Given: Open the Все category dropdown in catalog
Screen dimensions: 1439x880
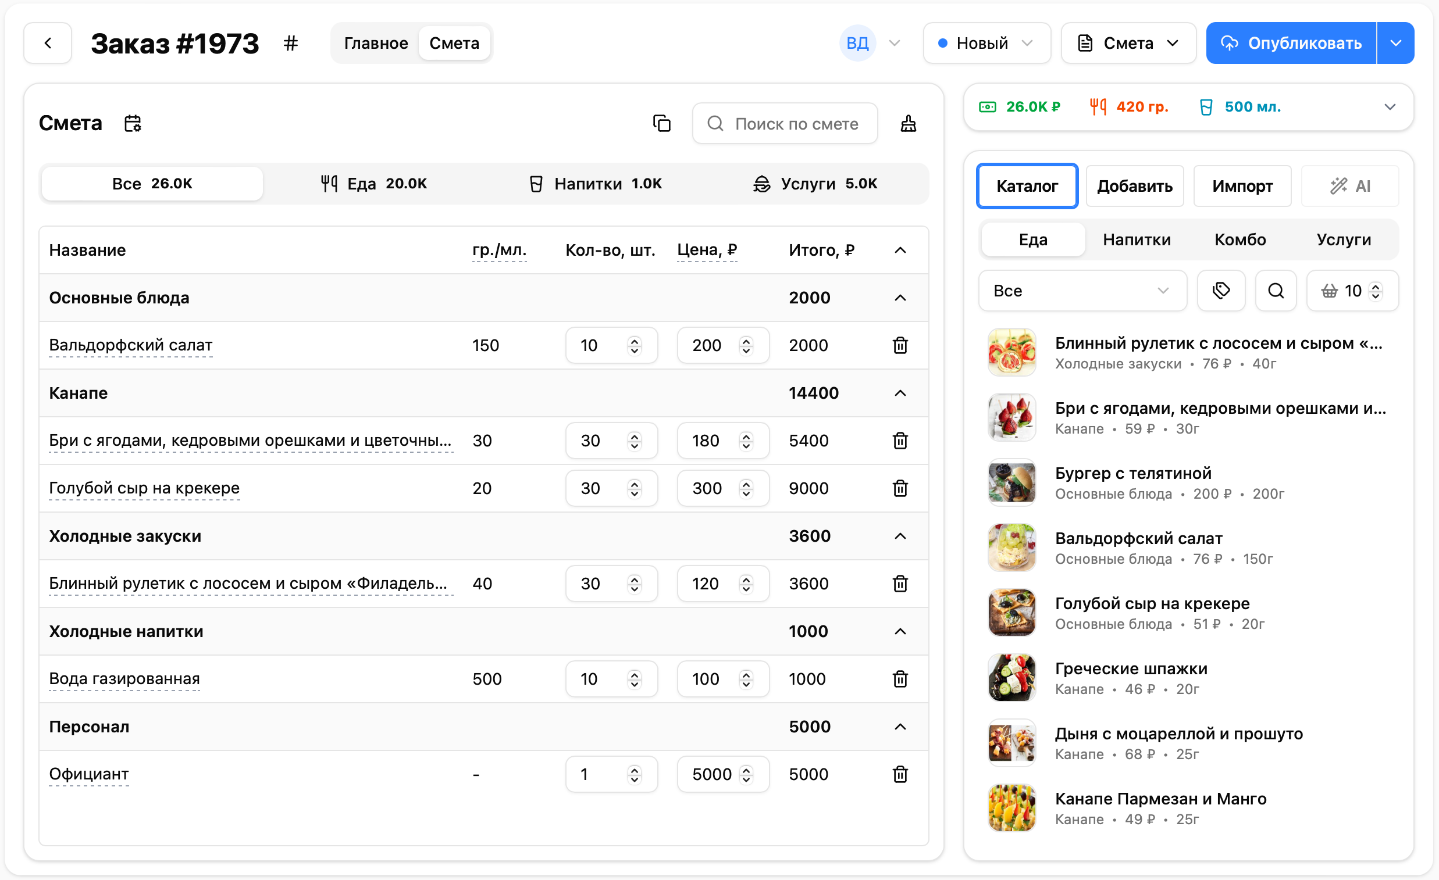Looking at the screenshot, I should (1082, 291).
